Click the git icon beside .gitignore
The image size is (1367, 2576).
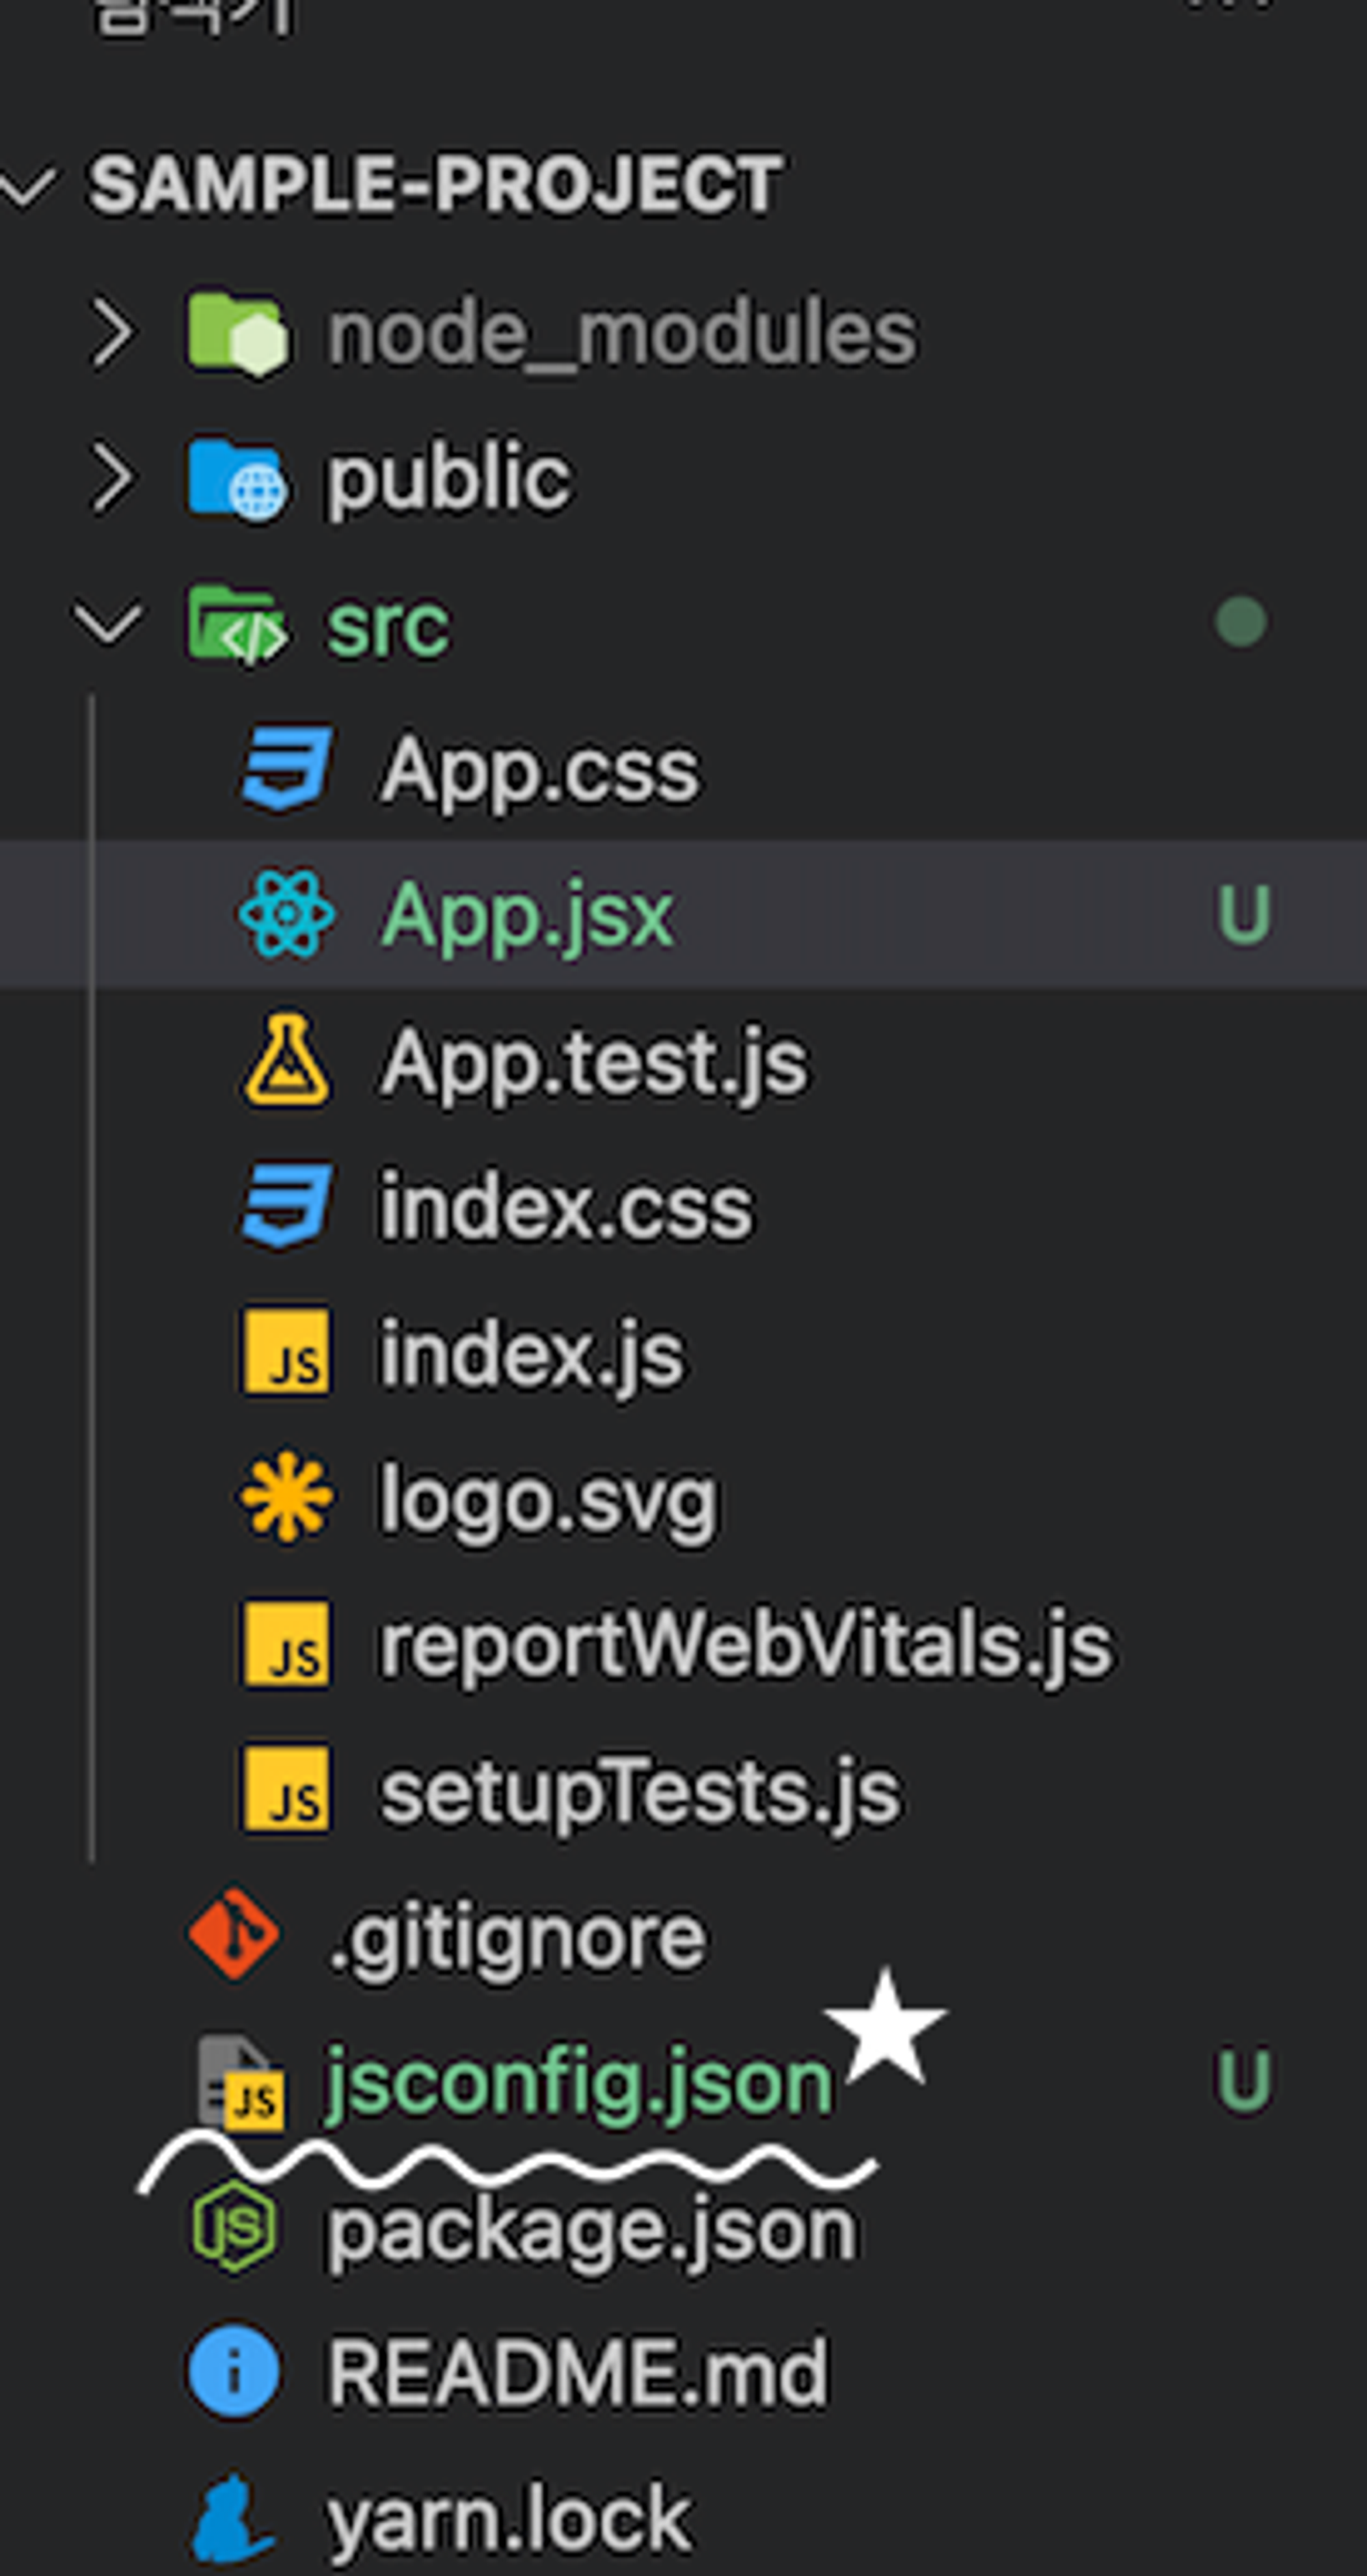click(x=234, y=1934)
